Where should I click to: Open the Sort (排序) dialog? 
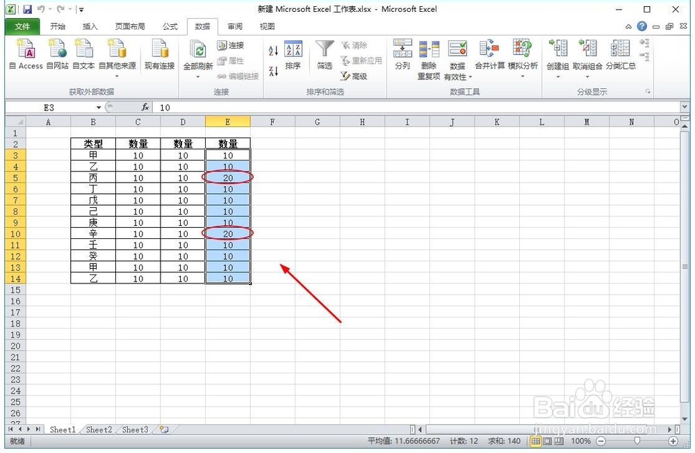(x=293, y=54)
